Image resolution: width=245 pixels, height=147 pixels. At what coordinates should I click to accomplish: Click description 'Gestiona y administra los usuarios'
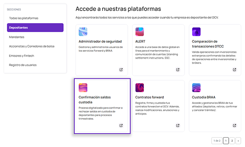point(100,49)
